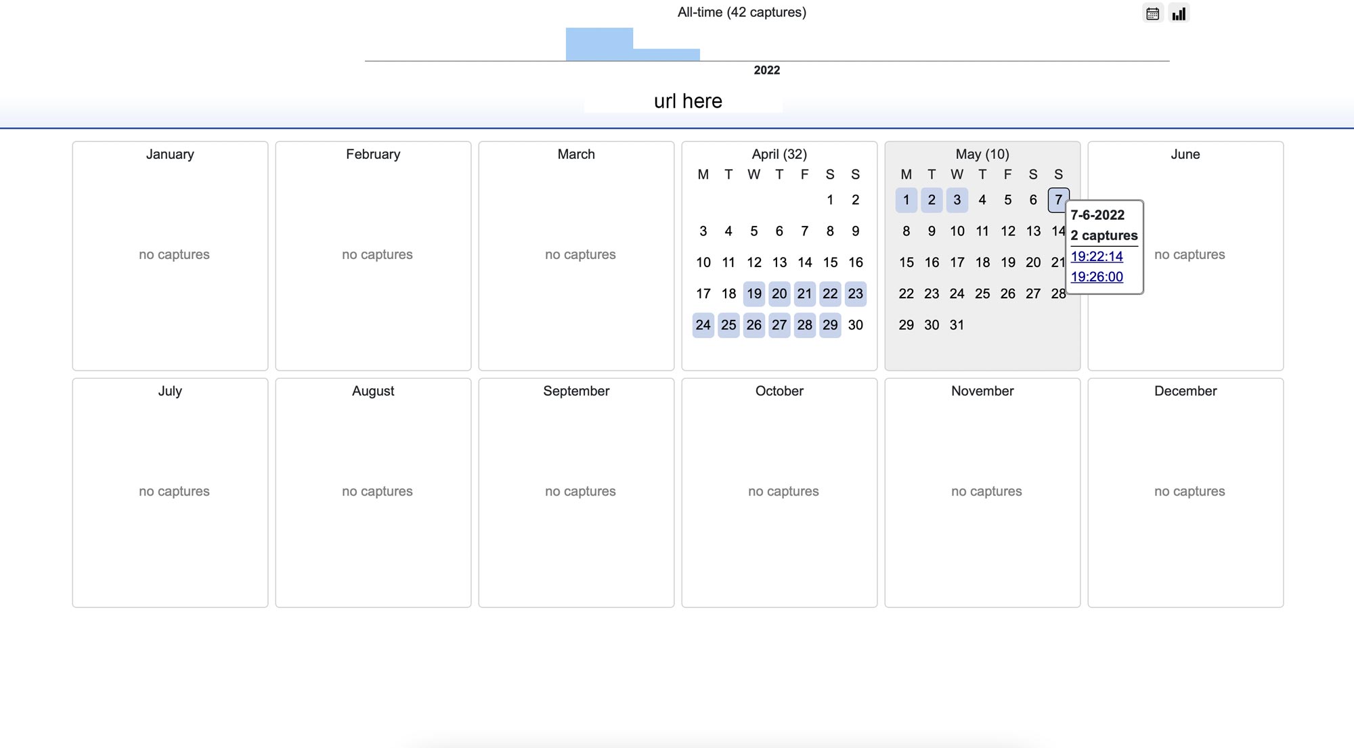
Task: Select May 1 capture day
Action: coord(906,200)
